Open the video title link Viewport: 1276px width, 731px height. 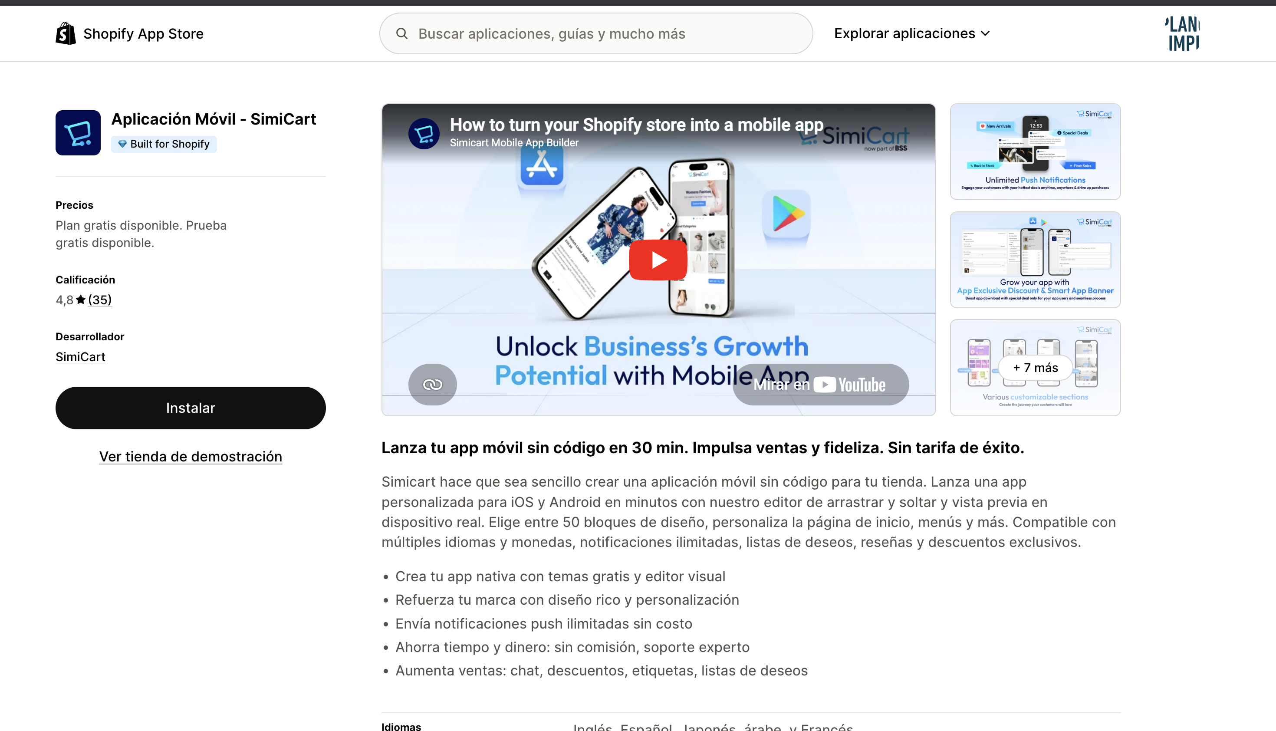636,125
